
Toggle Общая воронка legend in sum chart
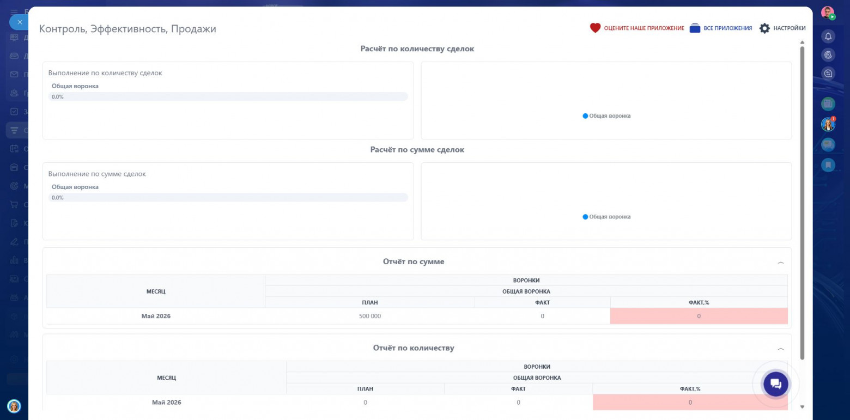[606, 217]
